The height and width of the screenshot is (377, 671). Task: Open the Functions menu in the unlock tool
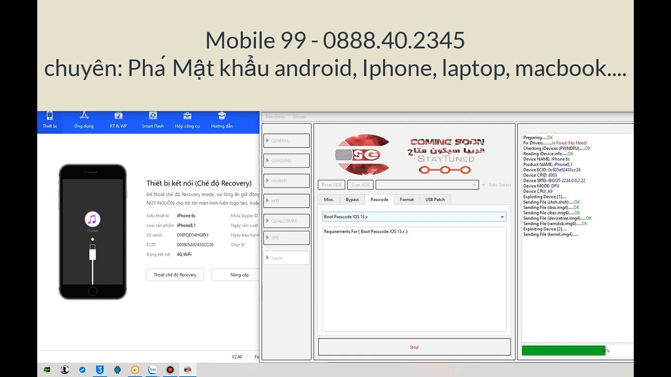pos(275,117)
